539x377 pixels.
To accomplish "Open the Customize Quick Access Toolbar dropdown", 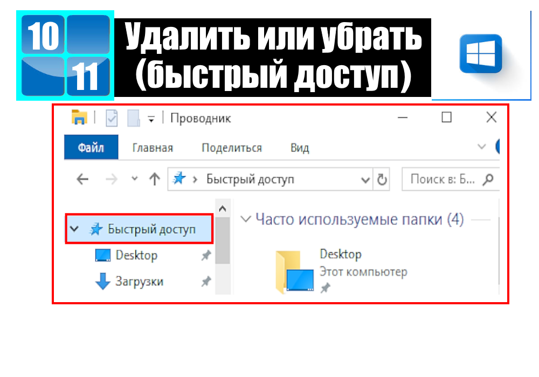I will [151, 119].
